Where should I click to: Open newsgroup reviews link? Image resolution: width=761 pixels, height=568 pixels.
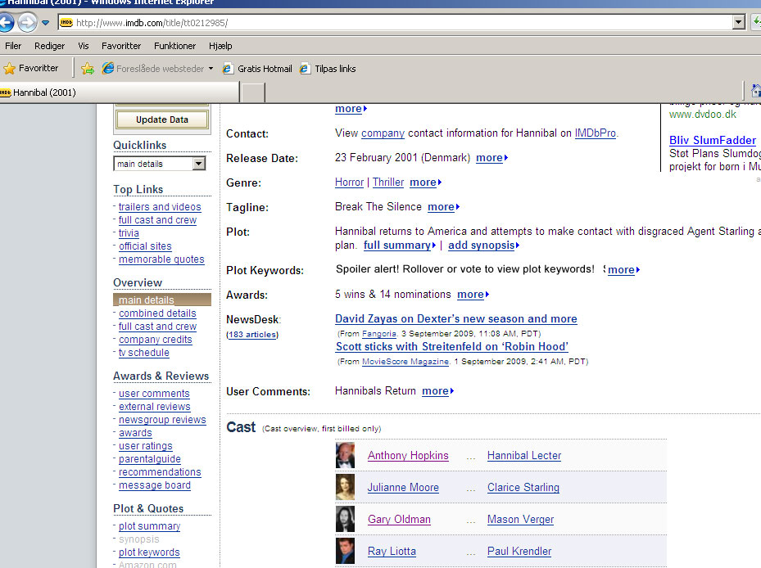(162, 420)
